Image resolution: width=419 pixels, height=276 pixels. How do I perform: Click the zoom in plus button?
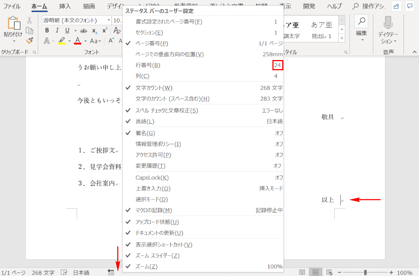tap(391, 272)
